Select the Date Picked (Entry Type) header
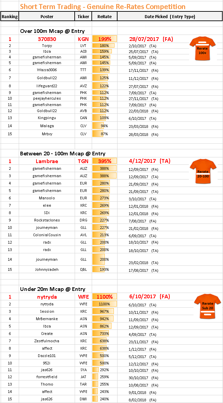The width and height of the screenshot is (223, 403). (170, 16)
